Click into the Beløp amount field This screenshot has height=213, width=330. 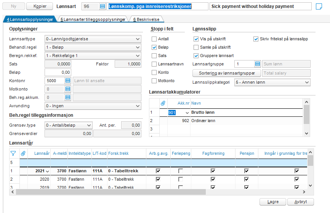point(58,72)
